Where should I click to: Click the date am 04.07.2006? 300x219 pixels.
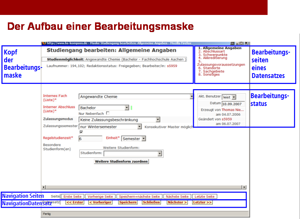pos(228,115)
